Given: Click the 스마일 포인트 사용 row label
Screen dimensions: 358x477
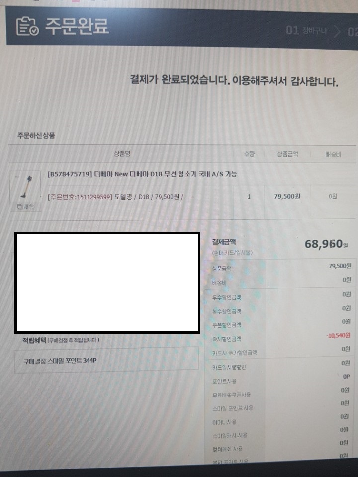Looking at the screenshot, I should pyautogui.click(x=233, y=408).
